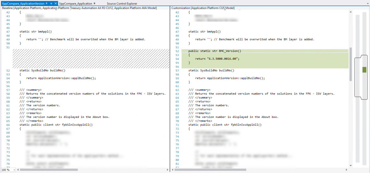
Task: Click the hatched placeholder area in baseline
Action: [x=91, y=58]
